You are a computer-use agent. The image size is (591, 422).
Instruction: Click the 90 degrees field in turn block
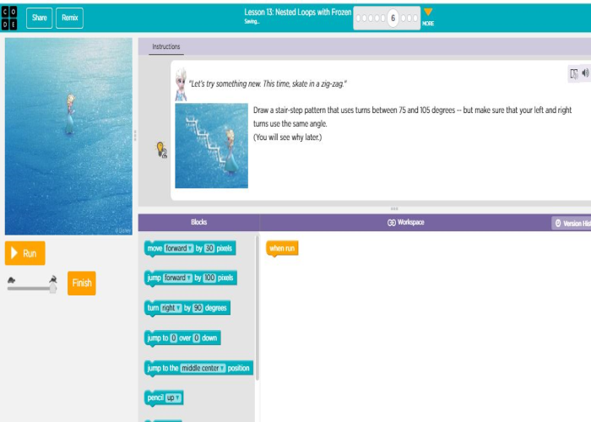[197, 308]
